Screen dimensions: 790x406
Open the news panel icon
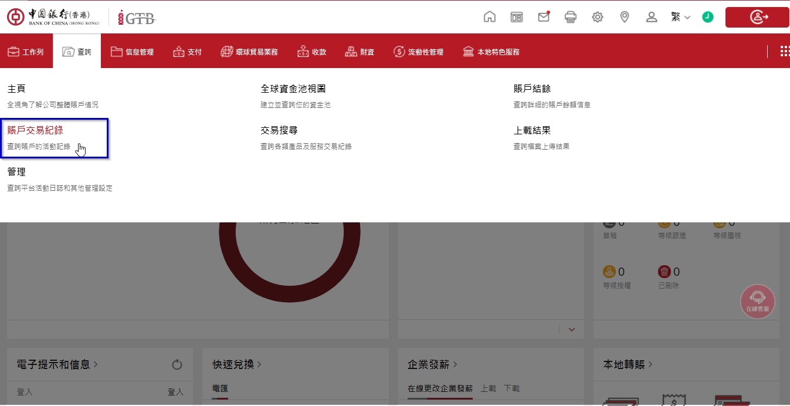click(x=517, y=17)
